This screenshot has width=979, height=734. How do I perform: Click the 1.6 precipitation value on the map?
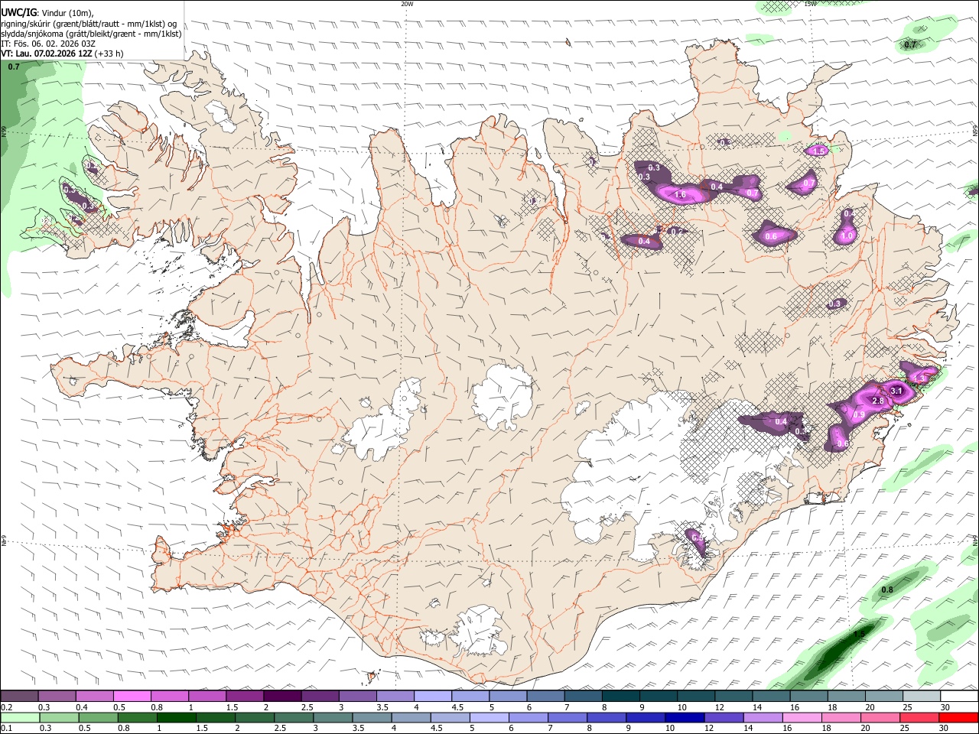680,195
